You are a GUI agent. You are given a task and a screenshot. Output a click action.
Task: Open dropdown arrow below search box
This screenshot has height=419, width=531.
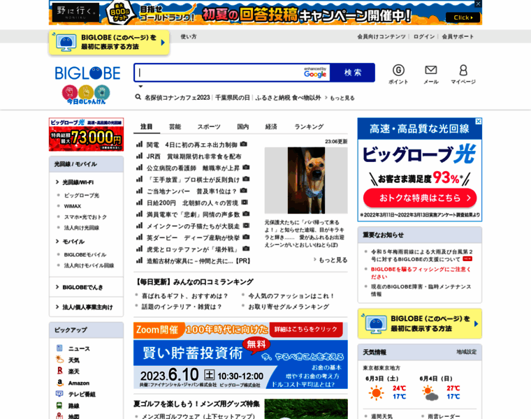[140, 87]
